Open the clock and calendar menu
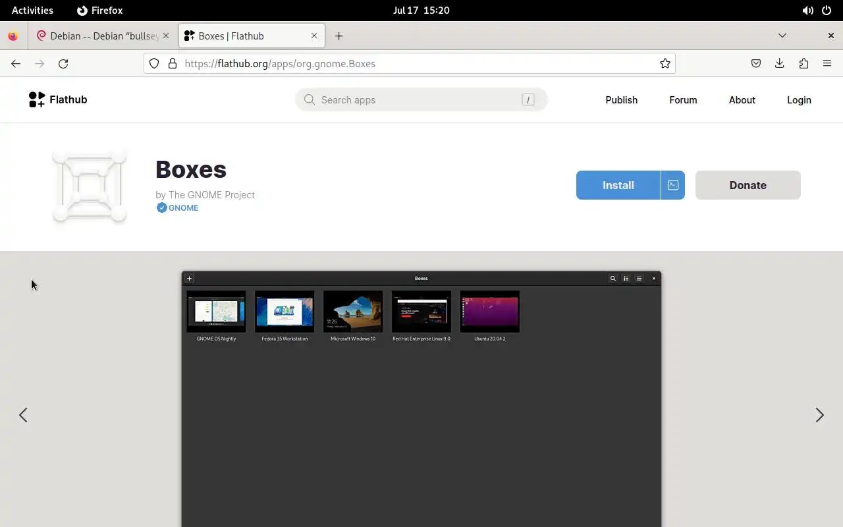This screenshot has width=843, height=527. (x=421, y=11)
